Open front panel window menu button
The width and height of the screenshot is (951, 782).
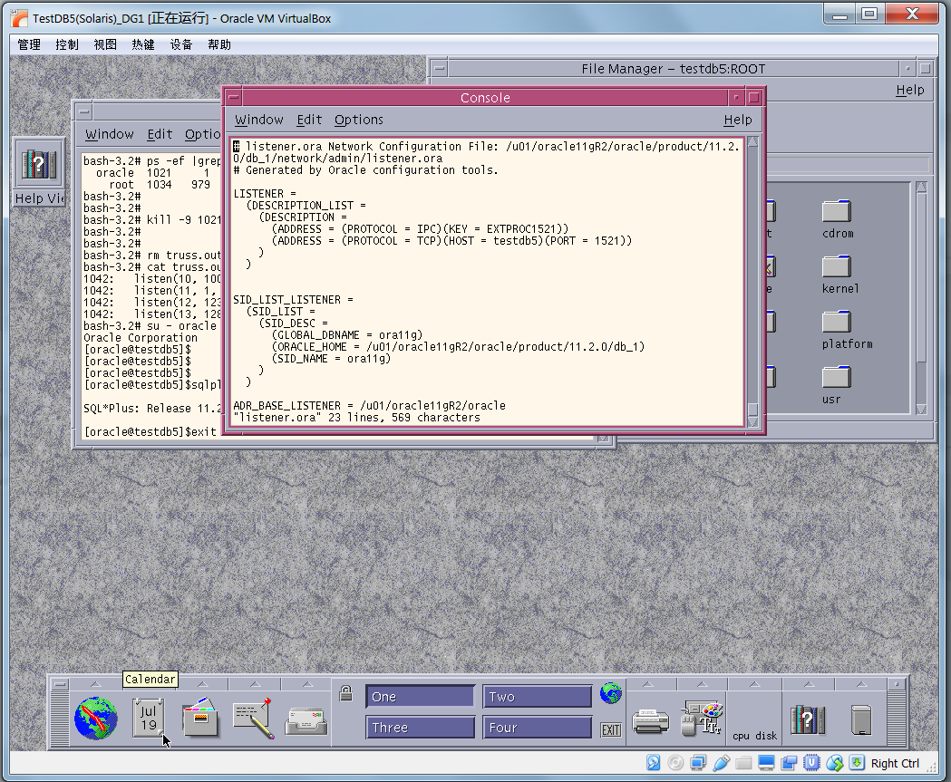(60, 684)
